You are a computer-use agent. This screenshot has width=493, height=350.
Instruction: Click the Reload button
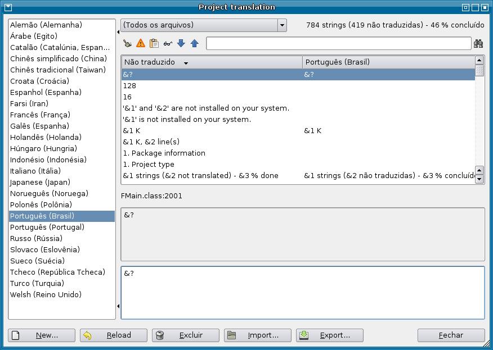[114, 335]
